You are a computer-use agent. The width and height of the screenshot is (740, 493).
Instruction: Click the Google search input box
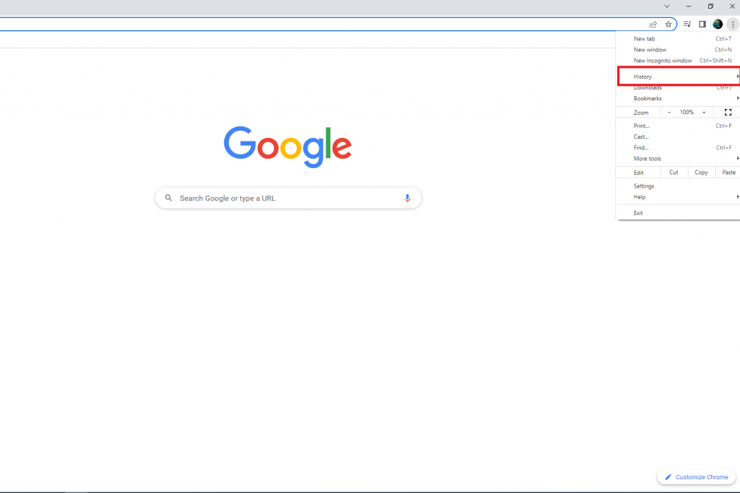[x=288, y=198]
